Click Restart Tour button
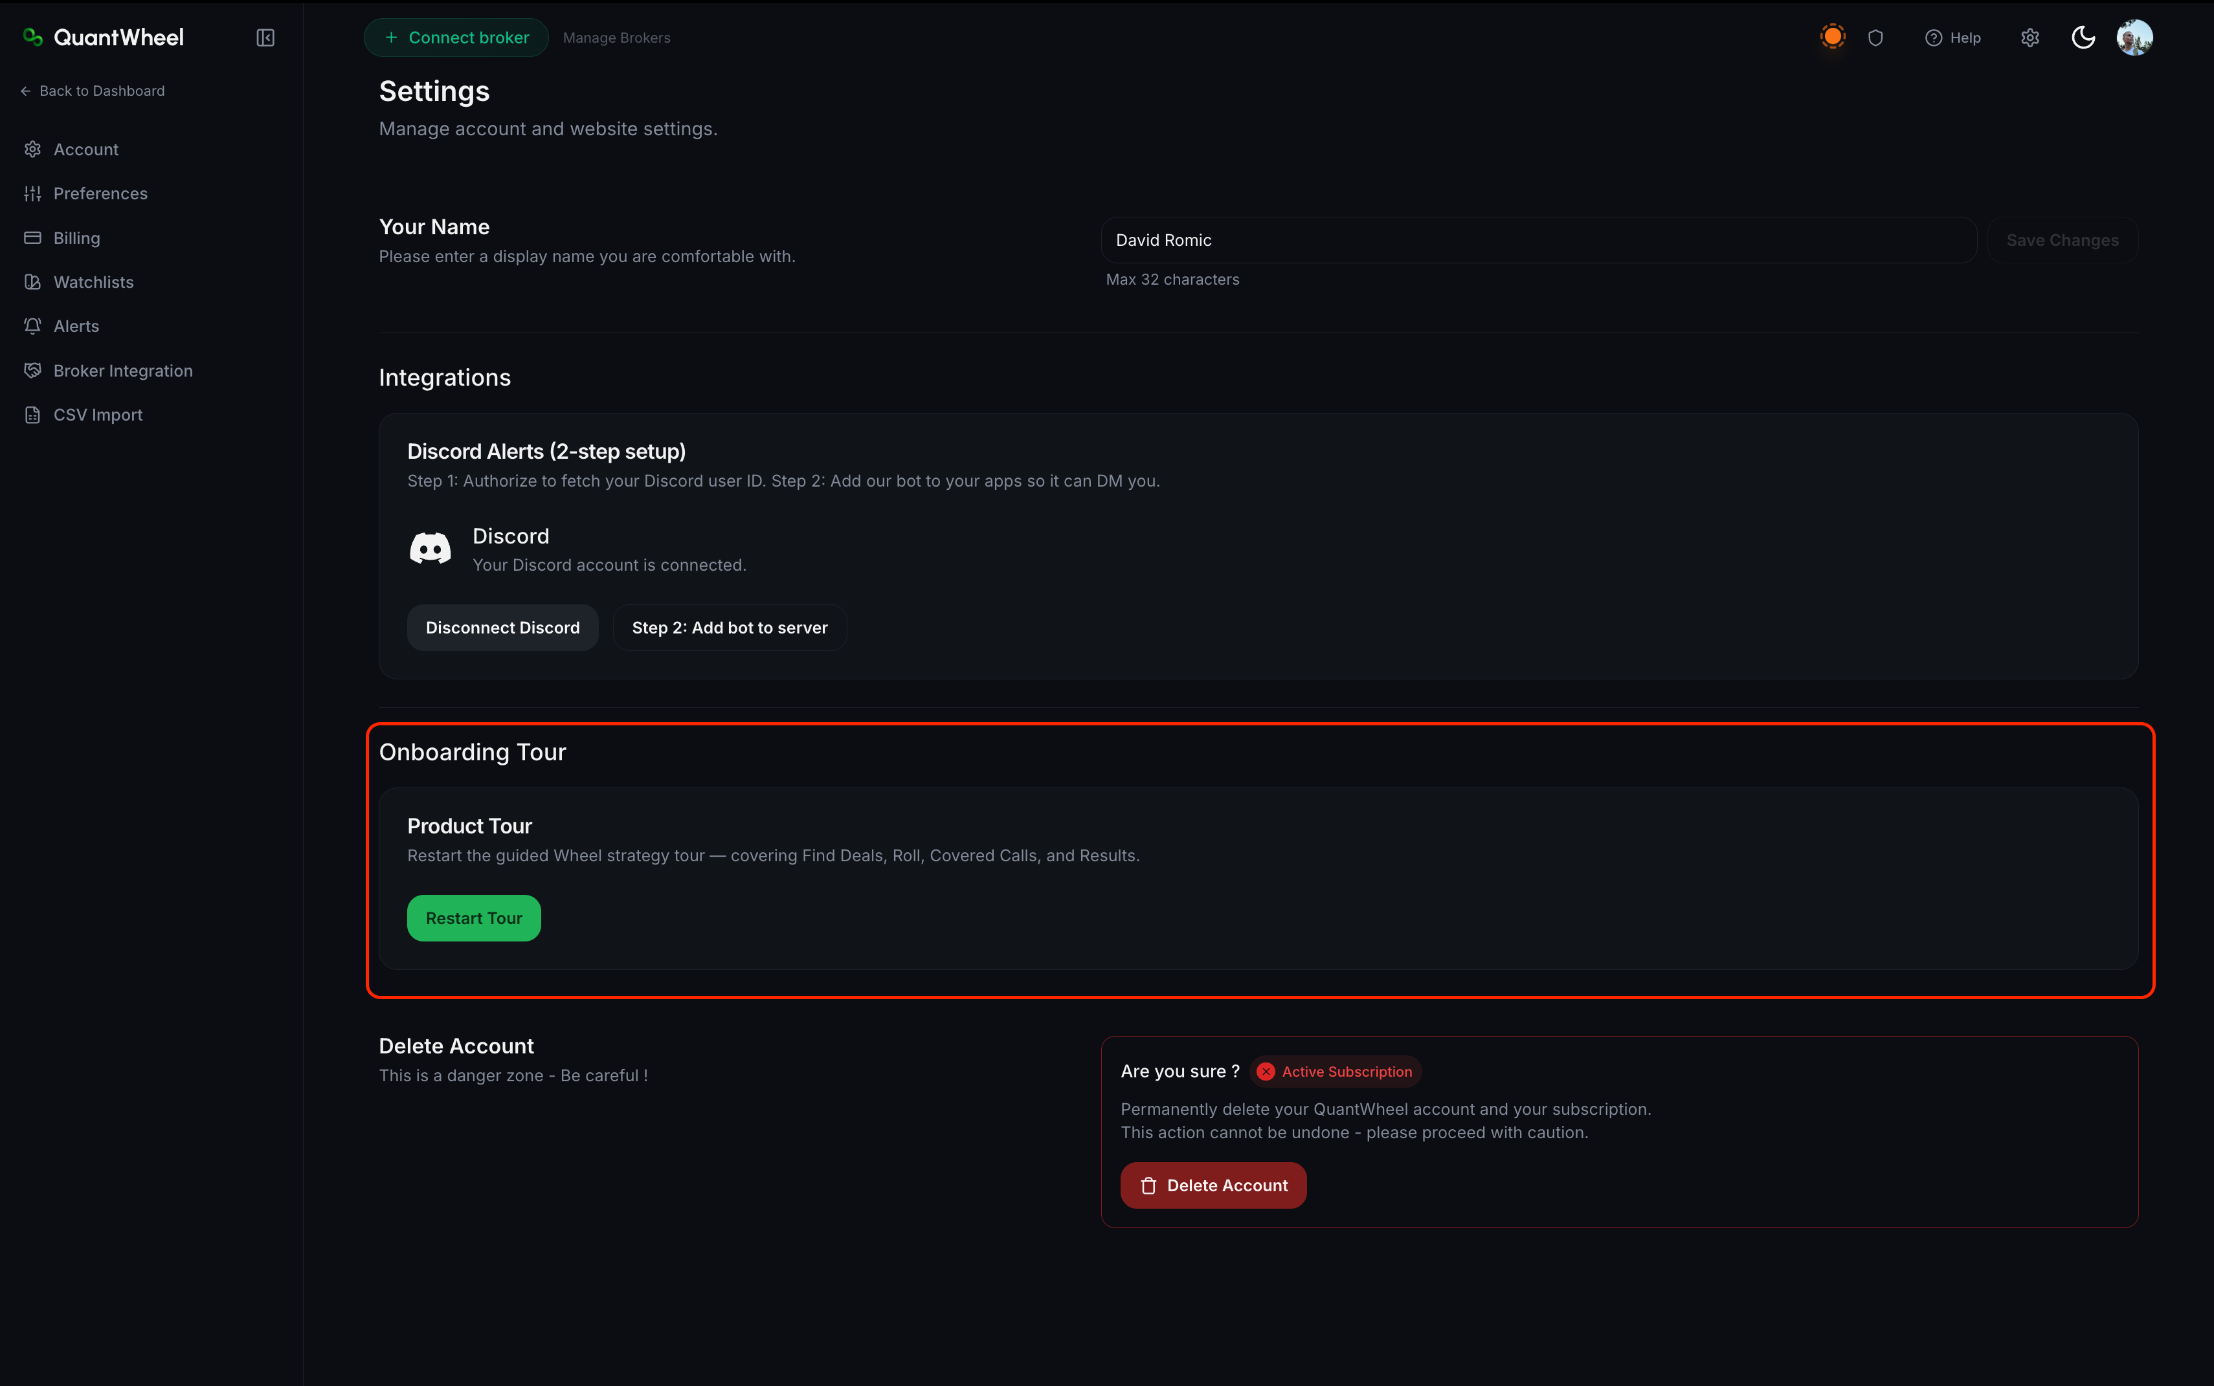The image size is (2214, 1386). [474, 919]
